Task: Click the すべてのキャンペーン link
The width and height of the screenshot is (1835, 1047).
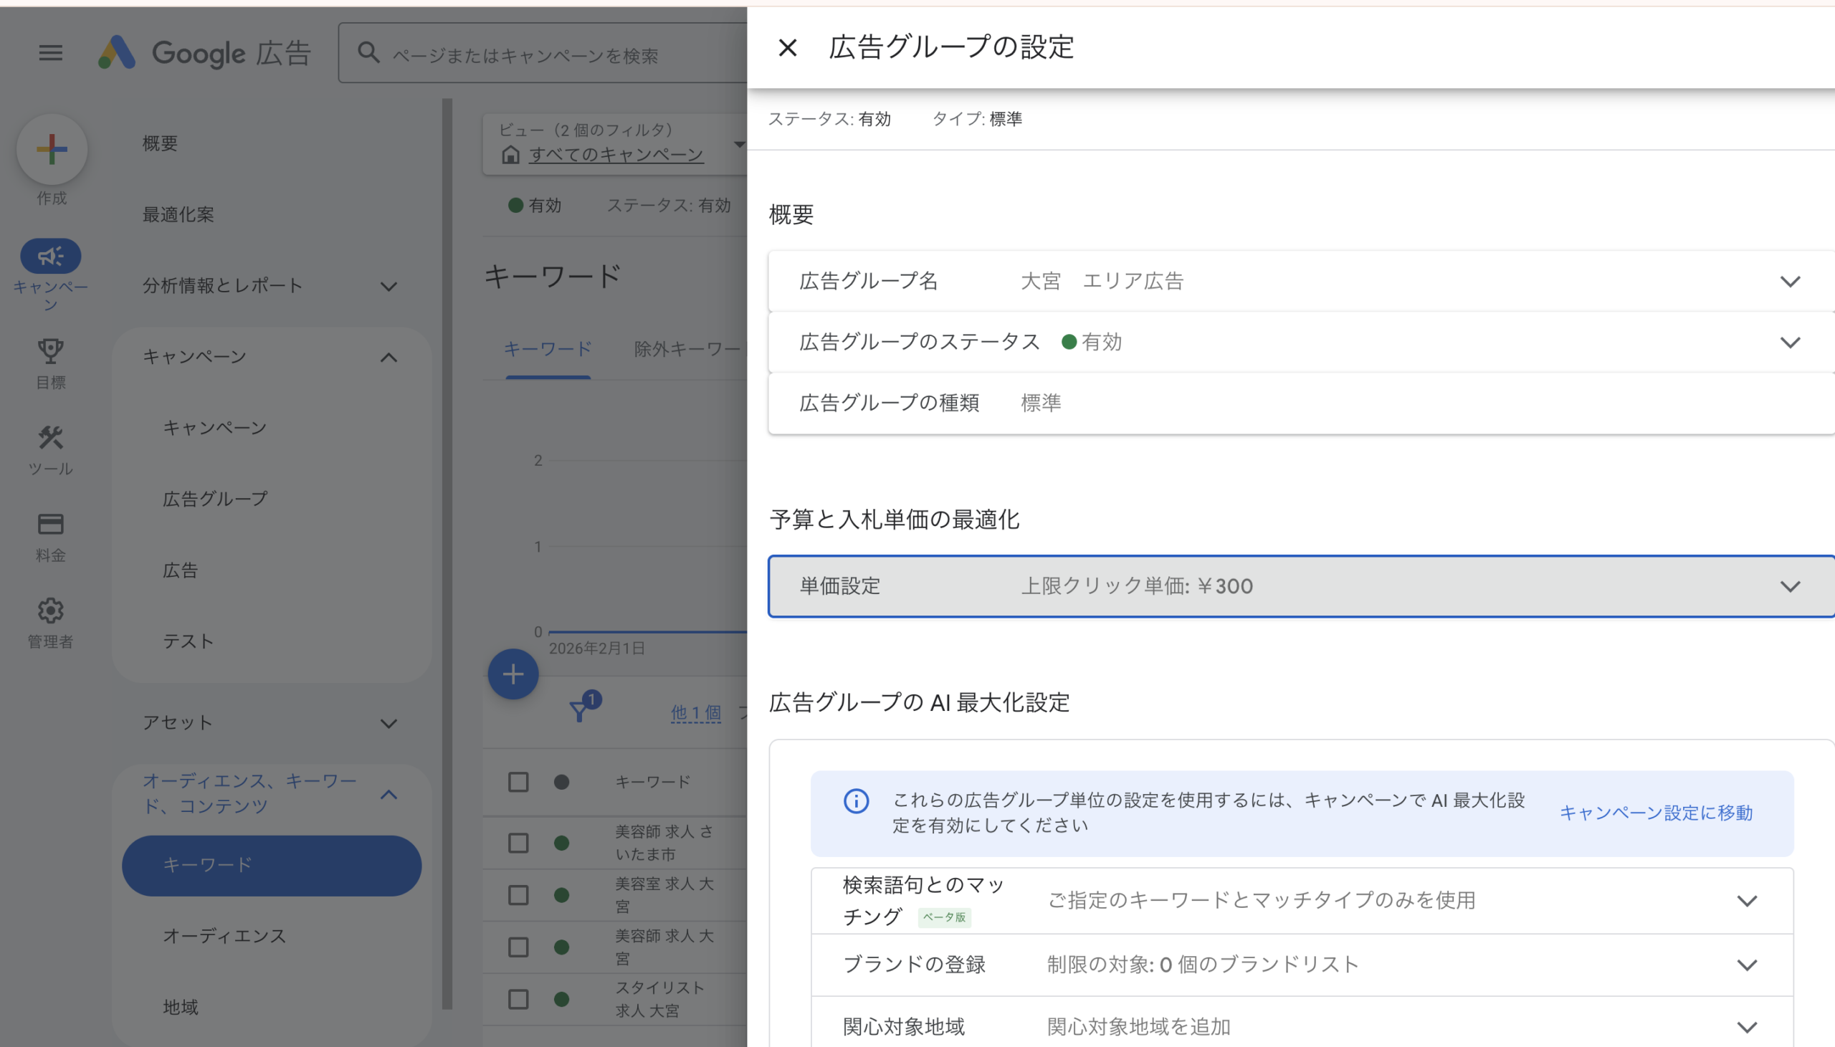Action: point(616,155)
